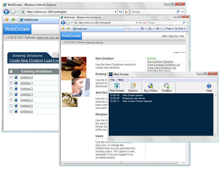This screenshot has width=221, height=169.
Task: Click Print icon in controlpanel browser toolbar
Action: pos(157,29)
